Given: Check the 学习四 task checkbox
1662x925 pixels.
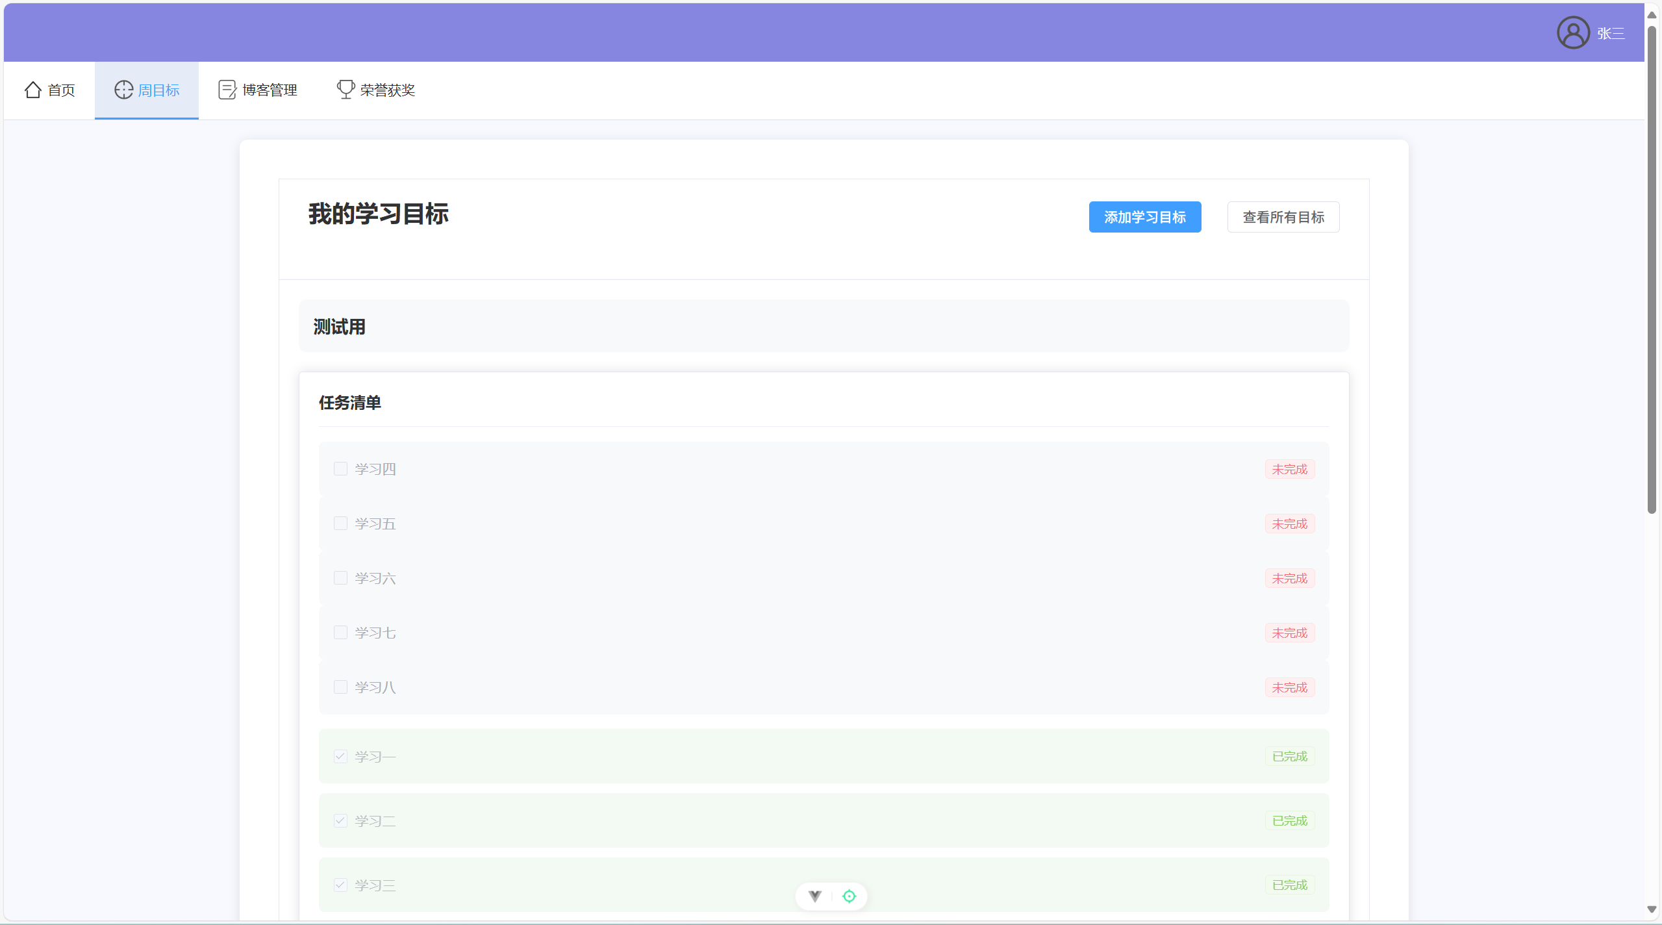Looking at the screenshot, I should pos(340,468).
